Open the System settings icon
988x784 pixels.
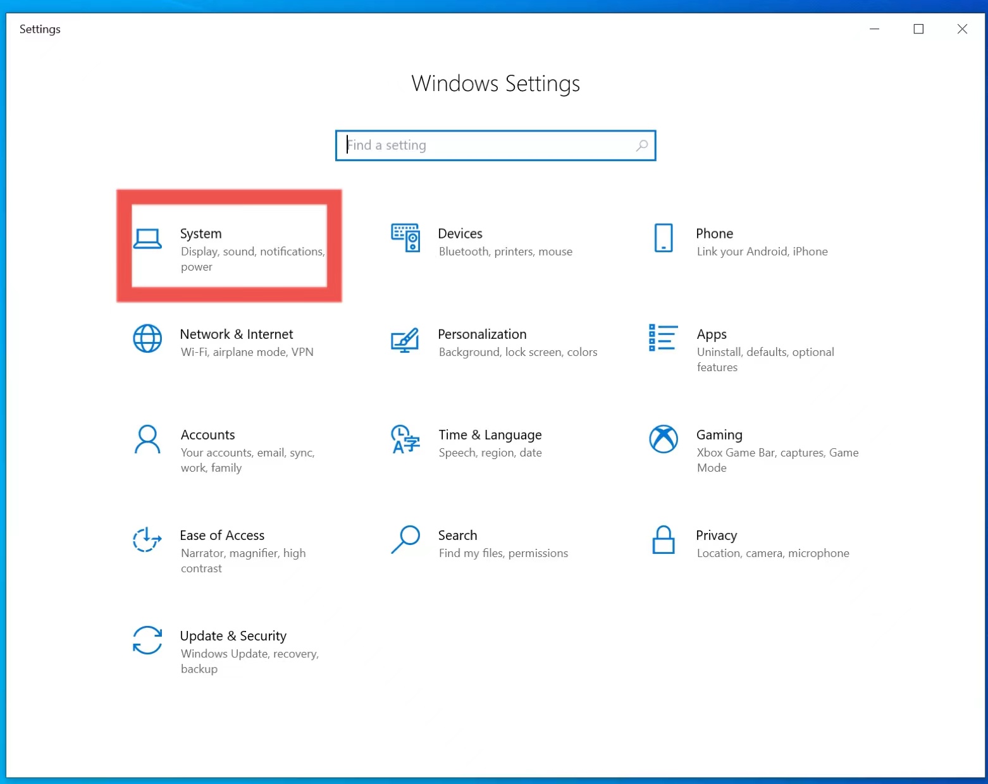tap(147, 240)
